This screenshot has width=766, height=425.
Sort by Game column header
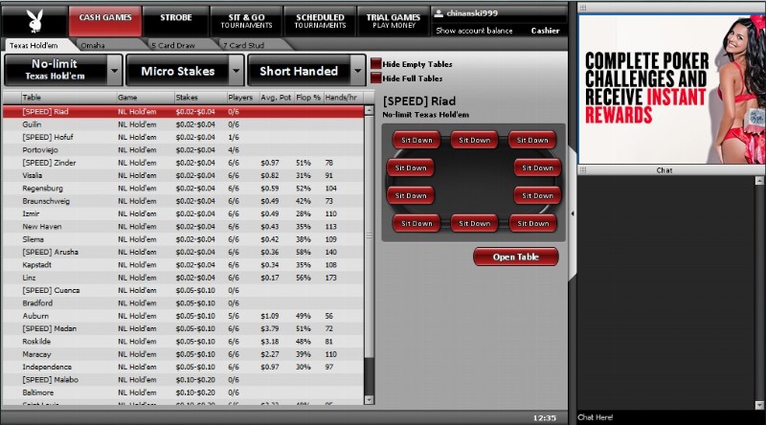[146, 98]
